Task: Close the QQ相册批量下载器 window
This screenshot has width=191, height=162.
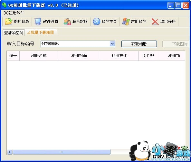Action: pos(186,5)
